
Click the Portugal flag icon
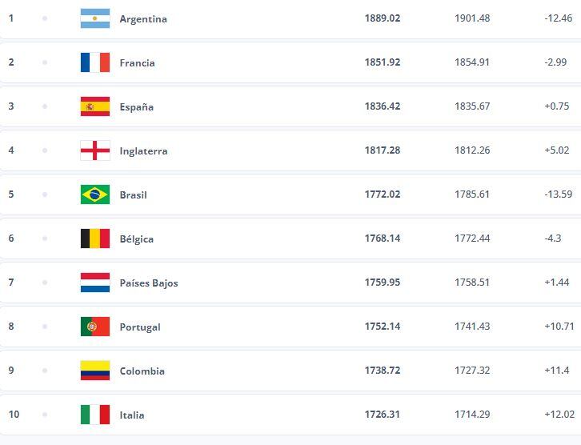click(95, 327)
